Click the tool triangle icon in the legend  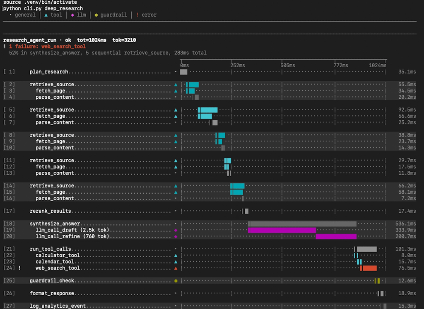pos(46,15)
